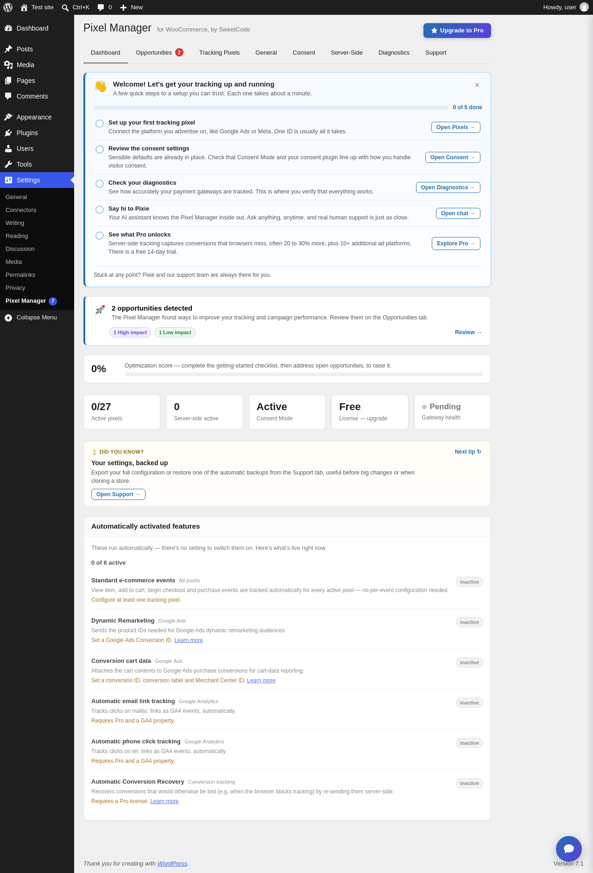Open the Gateway health Pending card
Screen dimensions: 593x873
453,412
